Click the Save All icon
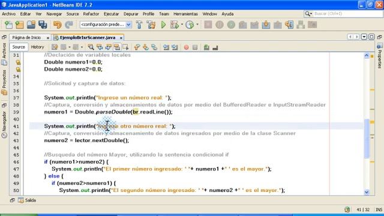This screenshot has width=384, height=216. pyautogui.click(x=43, y=25)
